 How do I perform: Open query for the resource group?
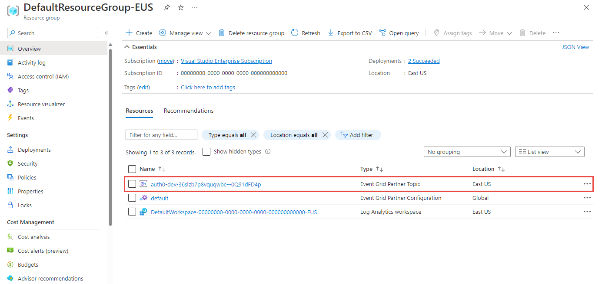tap(399, 33)
